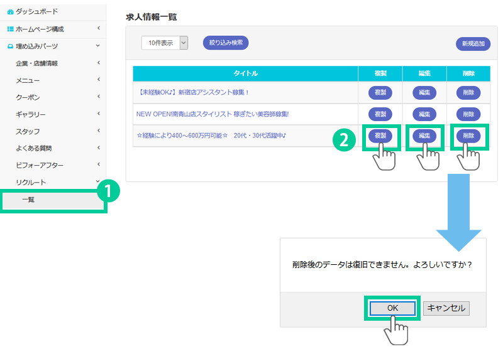Open the 【未経験OK♪】新宿店アシスタント募集 title link
Viewport: 503px width, 359px height.
[192, 93]
